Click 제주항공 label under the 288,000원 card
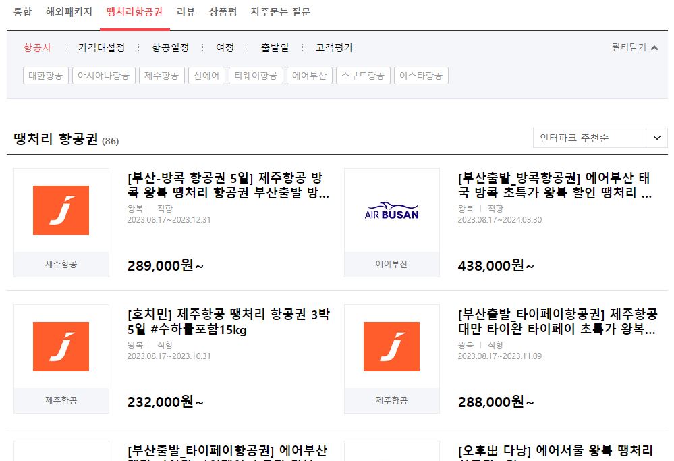The image size is (674, 461). [x=391, y=400]
